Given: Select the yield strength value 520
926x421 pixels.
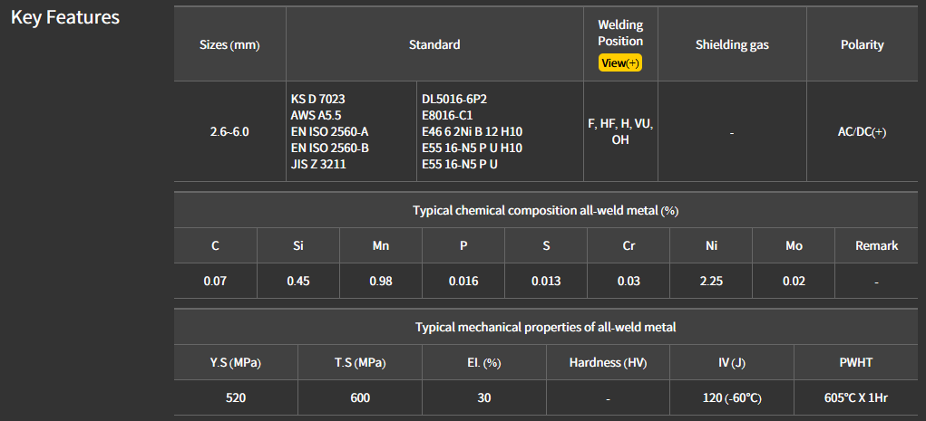Looking at the screenshot, I should click(x=236, y=397).
